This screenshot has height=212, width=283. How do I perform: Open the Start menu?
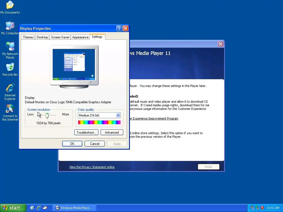13,208
